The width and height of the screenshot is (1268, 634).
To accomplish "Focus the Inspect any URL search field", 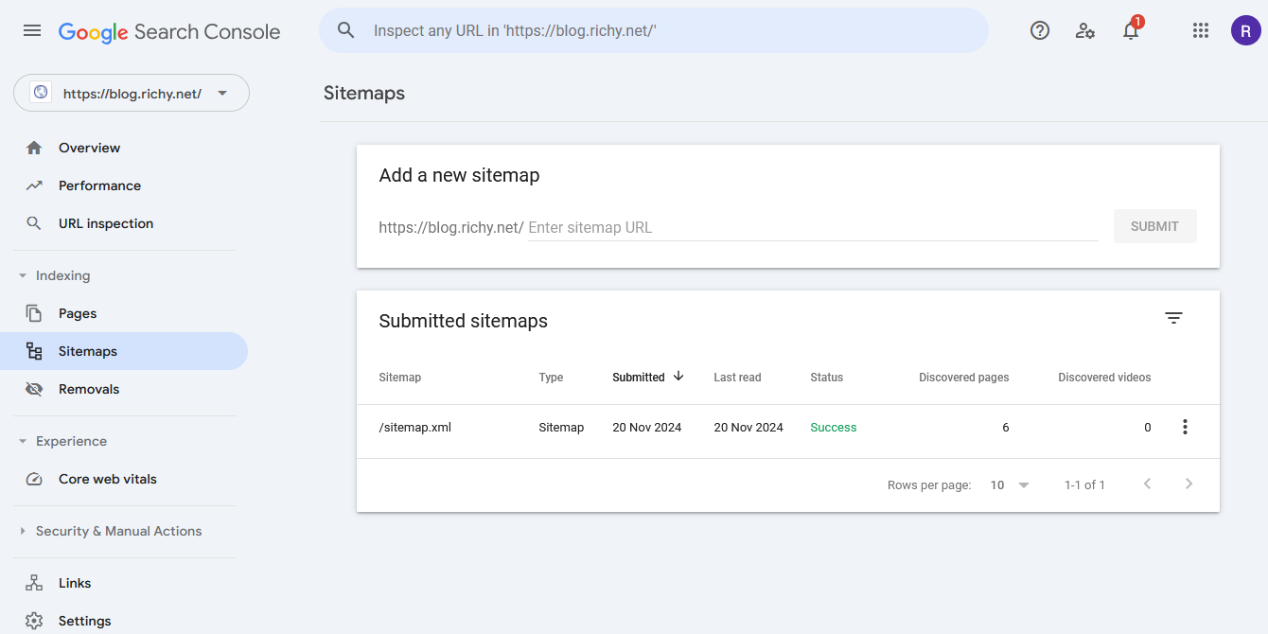I will click(x=654, y=30).
